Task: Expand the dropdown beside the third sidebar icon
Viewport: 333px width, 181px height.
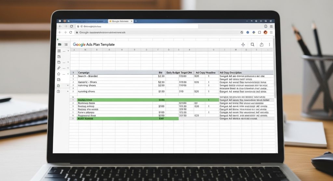Action: [68, 62]
